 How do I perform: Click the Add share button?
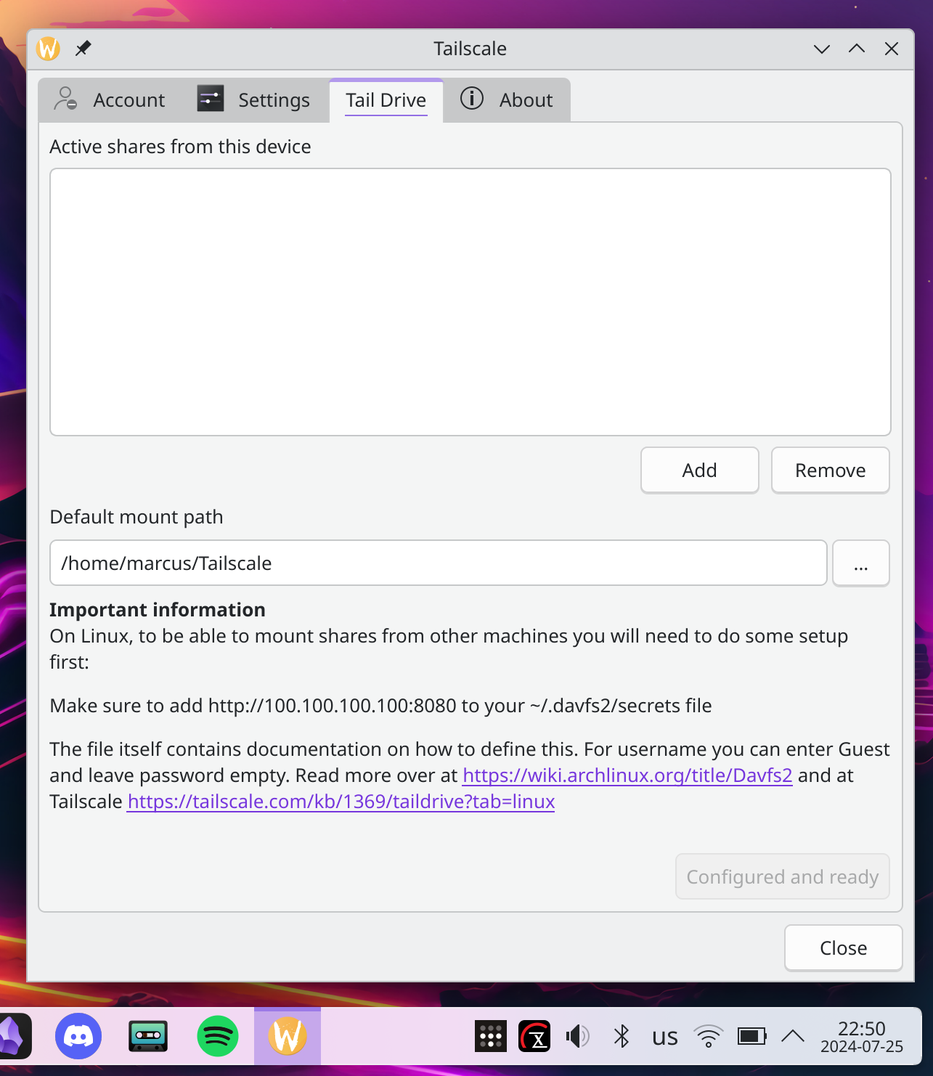point(700,470)
